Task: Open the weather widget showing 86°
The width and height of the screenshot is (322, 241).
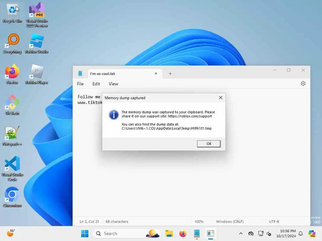Action: pos(11,233)
